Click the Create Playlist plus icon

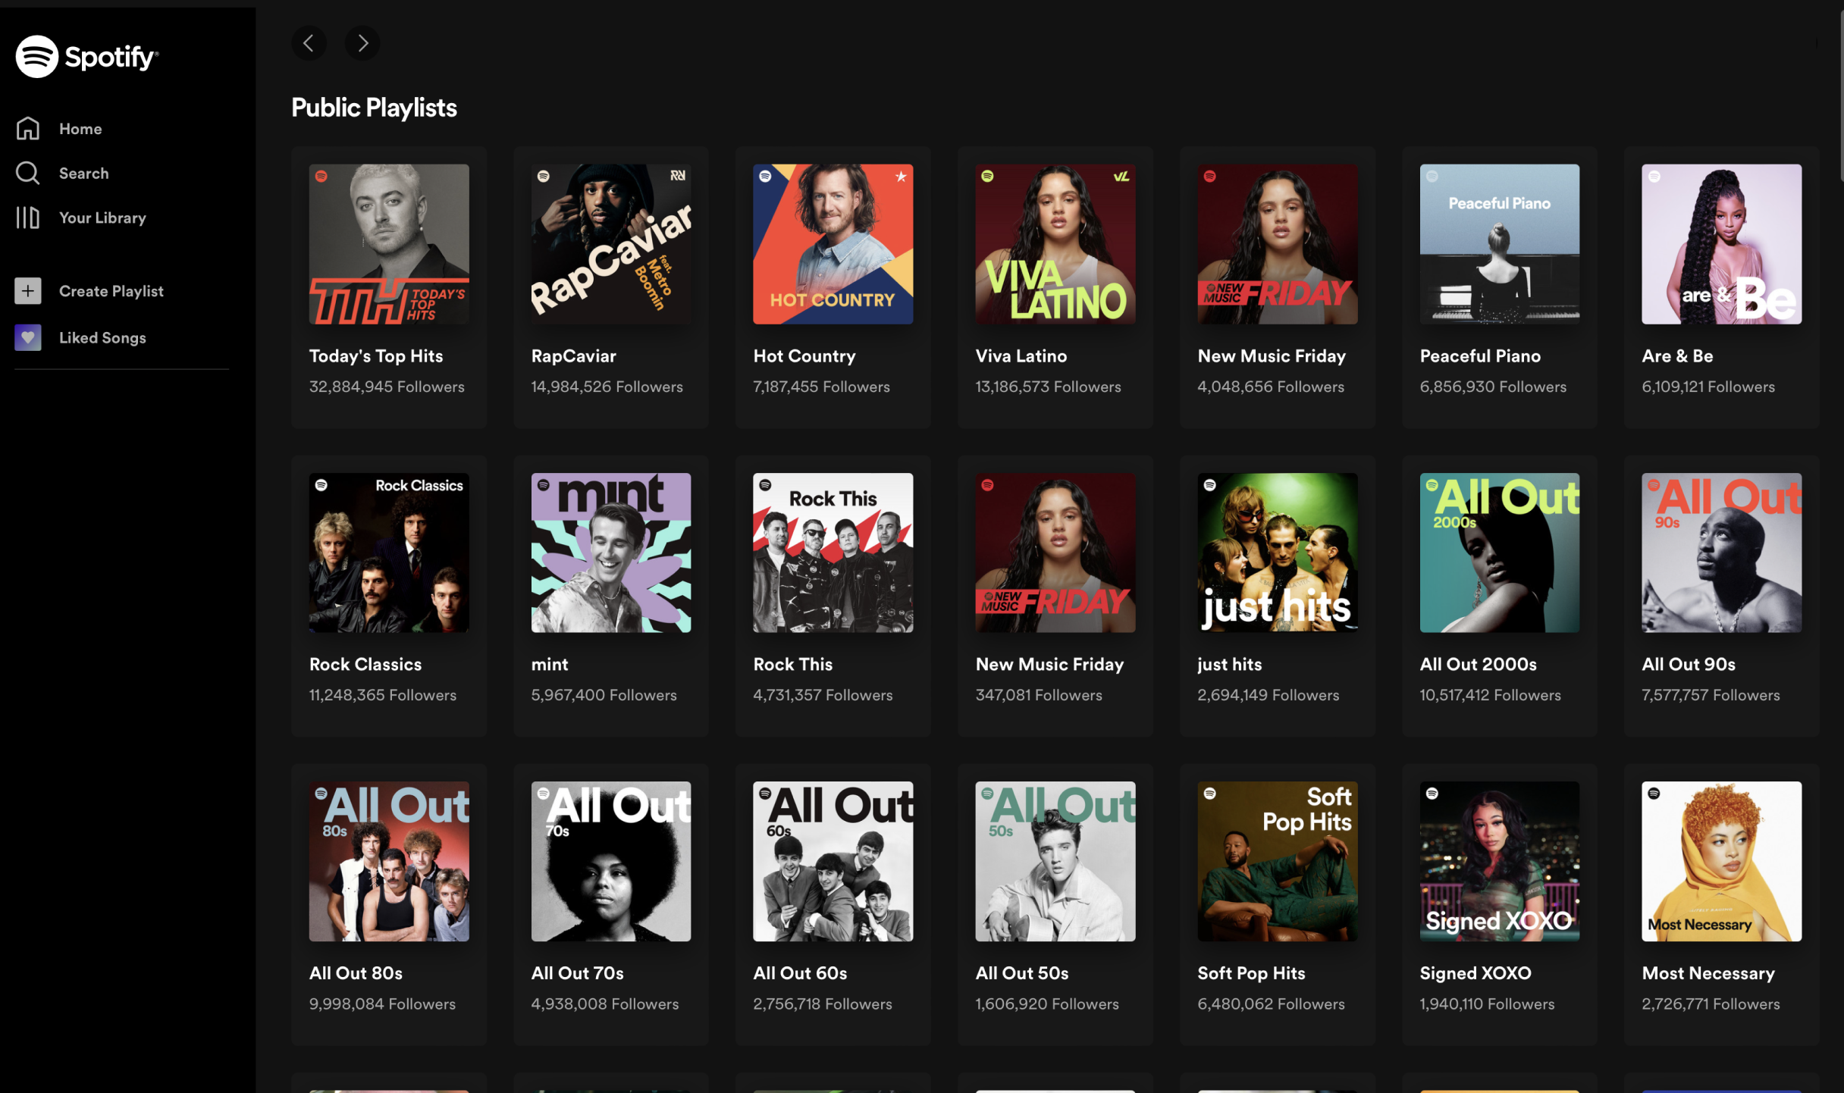click(28, 291)
